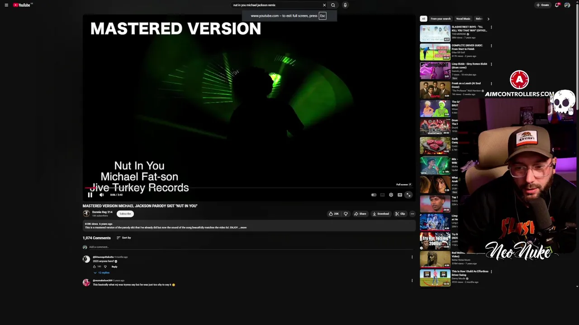
Task: Open the comments Sort by menu
Action: pyautogui.click(x=123, y=238)
